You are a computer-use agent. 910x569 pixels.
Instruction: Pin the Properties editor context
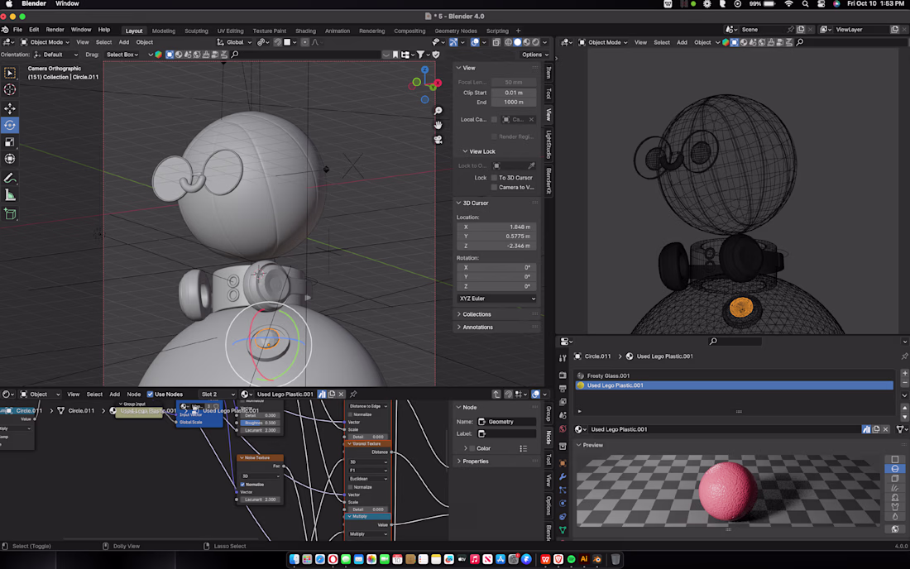click(904, 356)
